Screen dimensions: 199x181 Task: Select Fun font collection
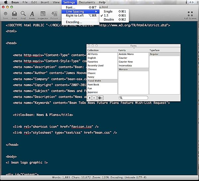tap(102, 88)
